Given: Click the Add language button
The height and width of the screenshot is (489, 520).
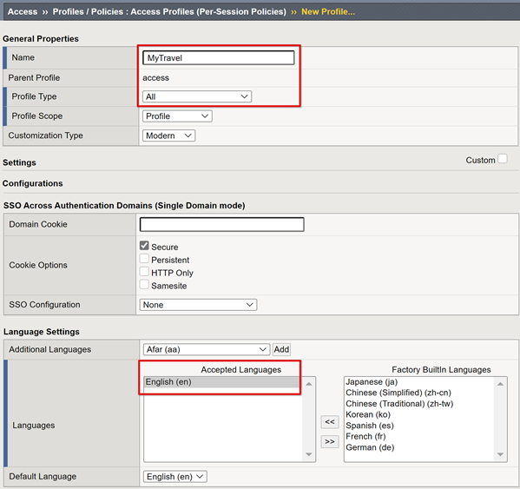Looking at the screenshot, I should tap(281, 349).
